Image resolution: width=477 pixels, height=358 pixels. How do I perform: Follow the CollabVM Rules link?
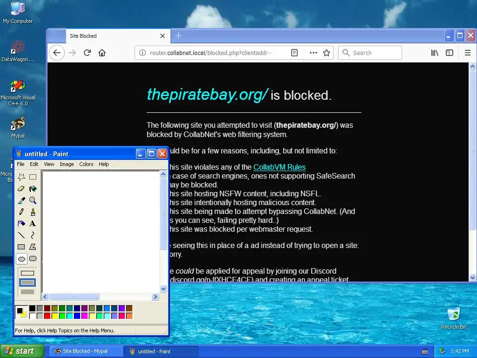coord(279,167)
